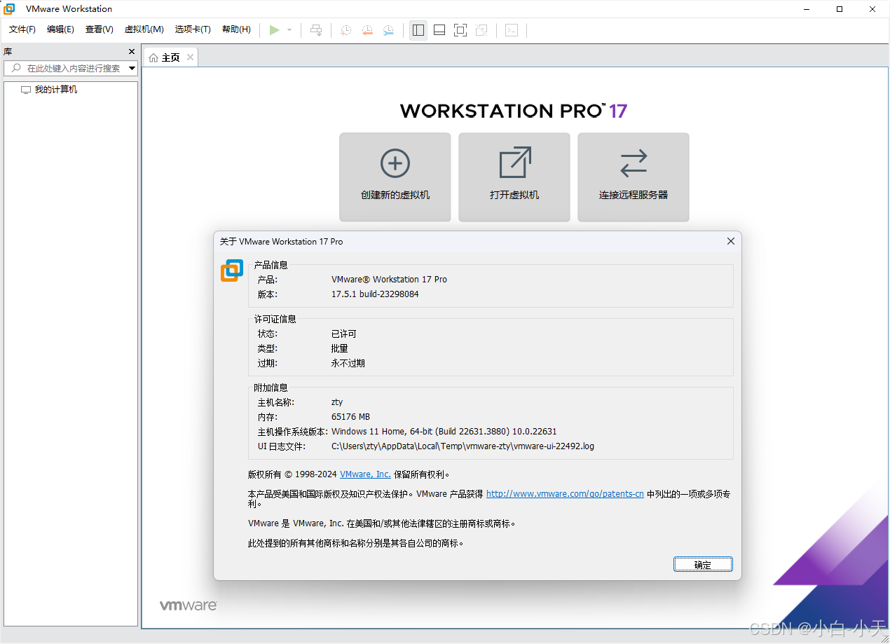Click the 打开虚拟机 tile
Viewport: 890px width, 644px height.
pyautogui.click(x=514, y=177)
